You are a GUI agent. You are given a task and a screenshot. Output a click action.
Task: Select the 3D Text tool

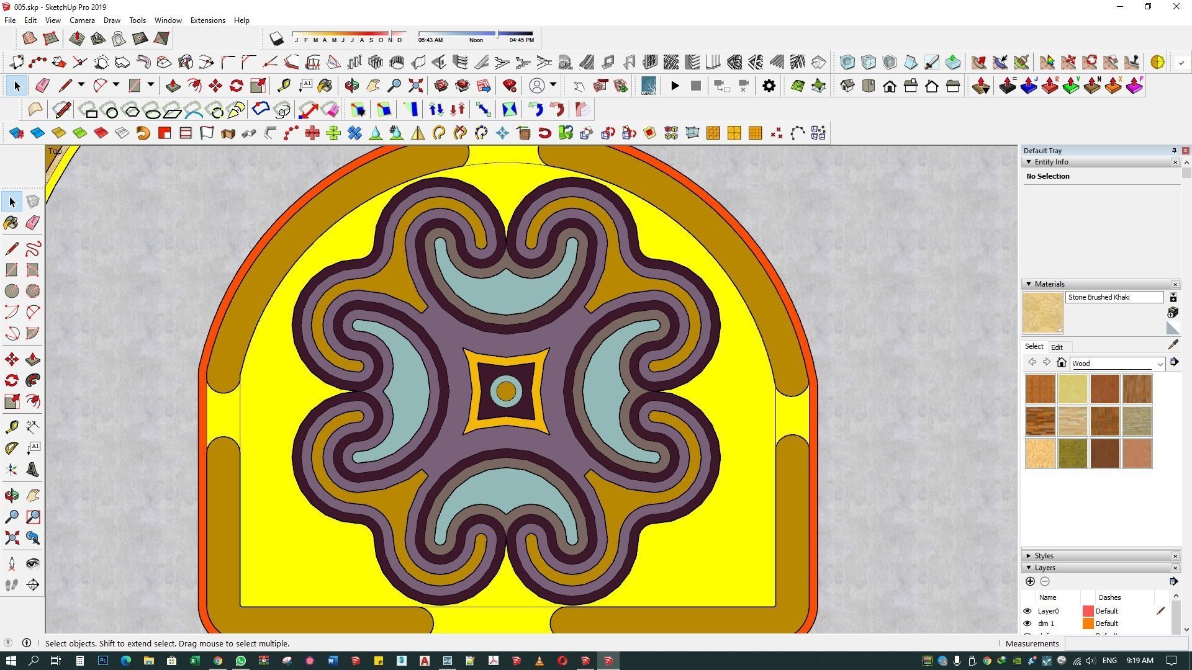pyautogui.click(x=33, y=470)
